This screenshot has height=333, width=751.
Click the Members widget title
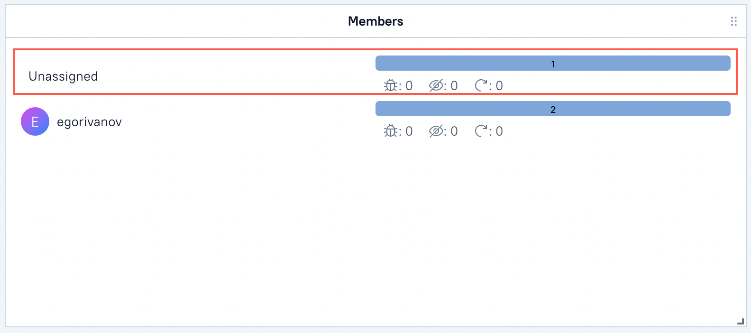coord(375,21)
